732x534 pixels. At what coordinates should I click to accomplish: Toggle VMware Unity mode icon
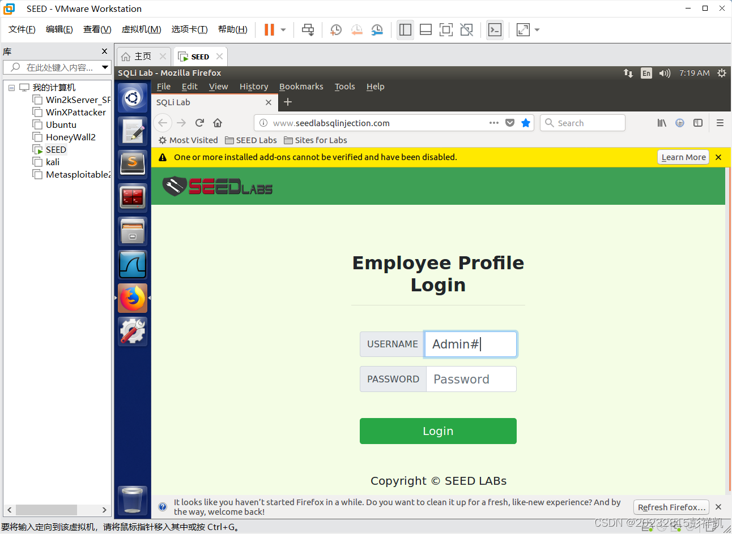tap(466, 29)
